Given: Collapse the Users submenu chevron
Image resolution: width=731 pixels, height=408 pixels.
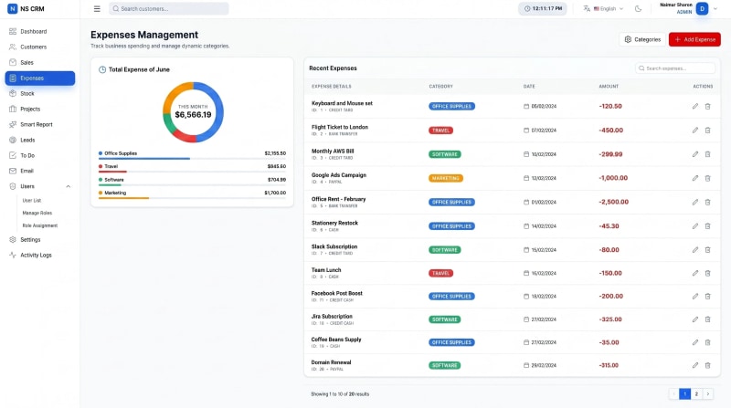Looking at the screenshot, I should [68, 186].
